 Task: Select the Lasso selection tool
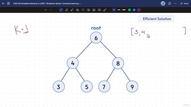[x=83, y=10]
